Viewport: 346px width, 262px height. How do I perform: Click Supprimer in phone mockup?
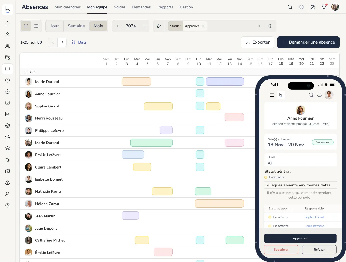pos(281,250)
